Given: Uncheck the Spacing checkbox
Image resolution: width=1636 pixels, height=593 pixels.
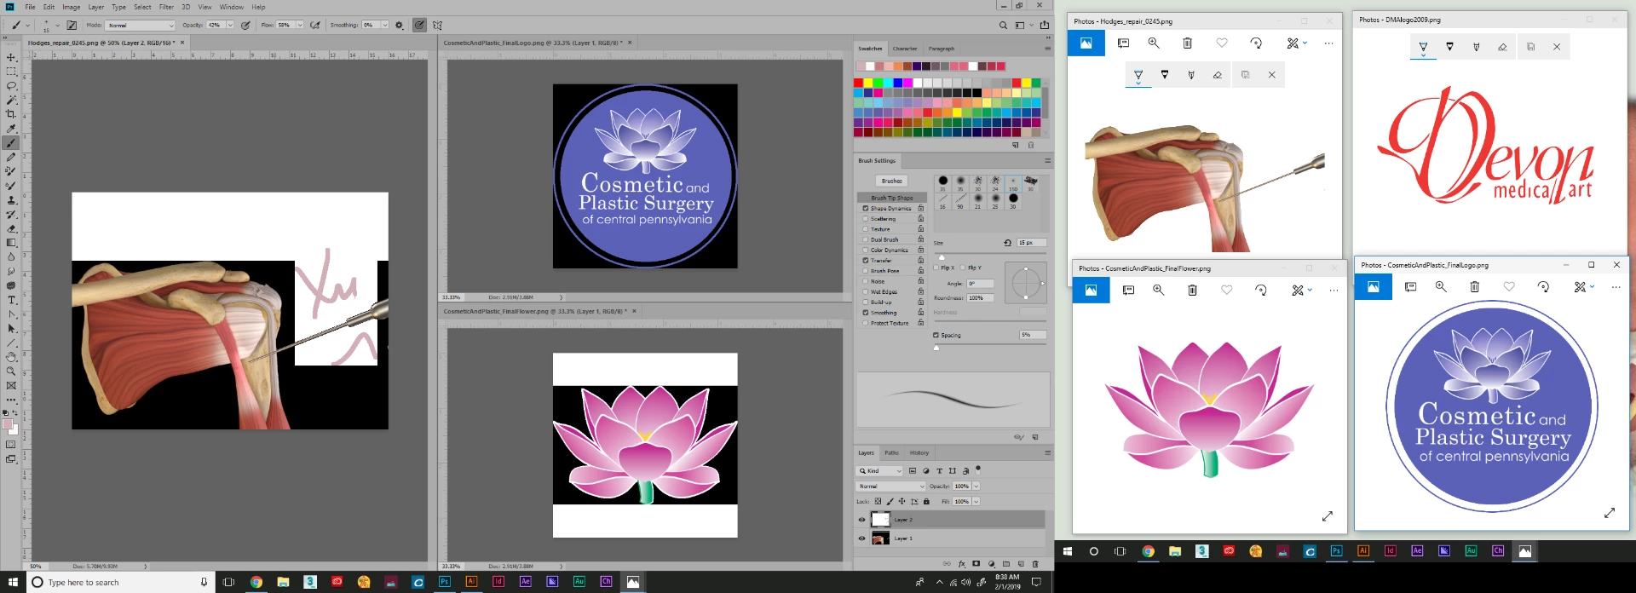Looking at the screenshot, I should click(936, 335).
